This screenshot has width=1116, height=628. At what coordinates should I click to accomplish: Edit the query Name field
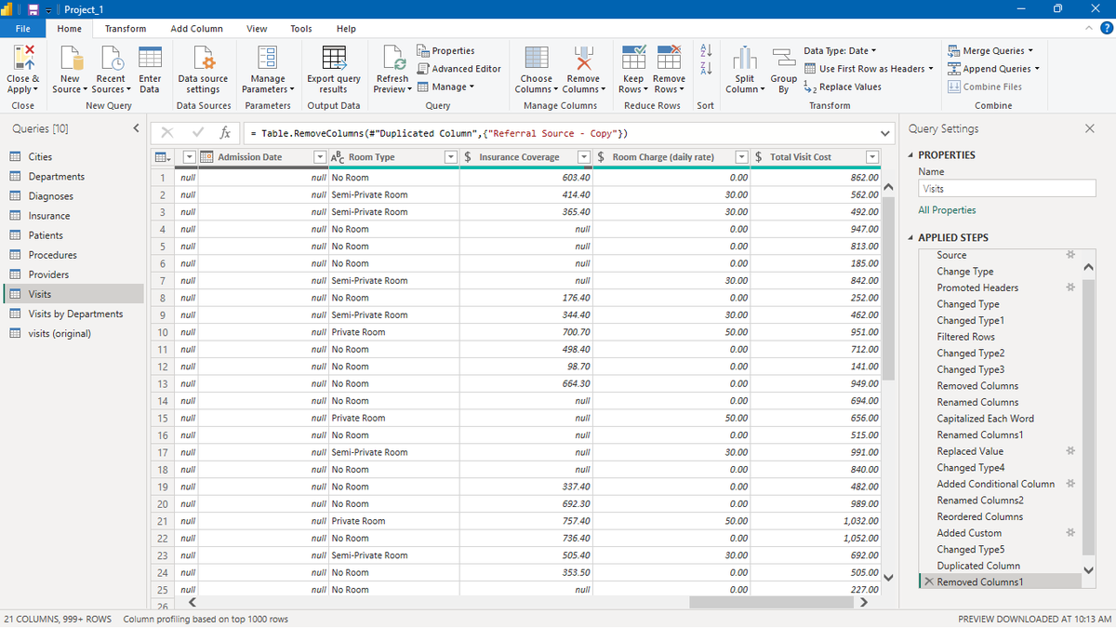[1007, 188]
